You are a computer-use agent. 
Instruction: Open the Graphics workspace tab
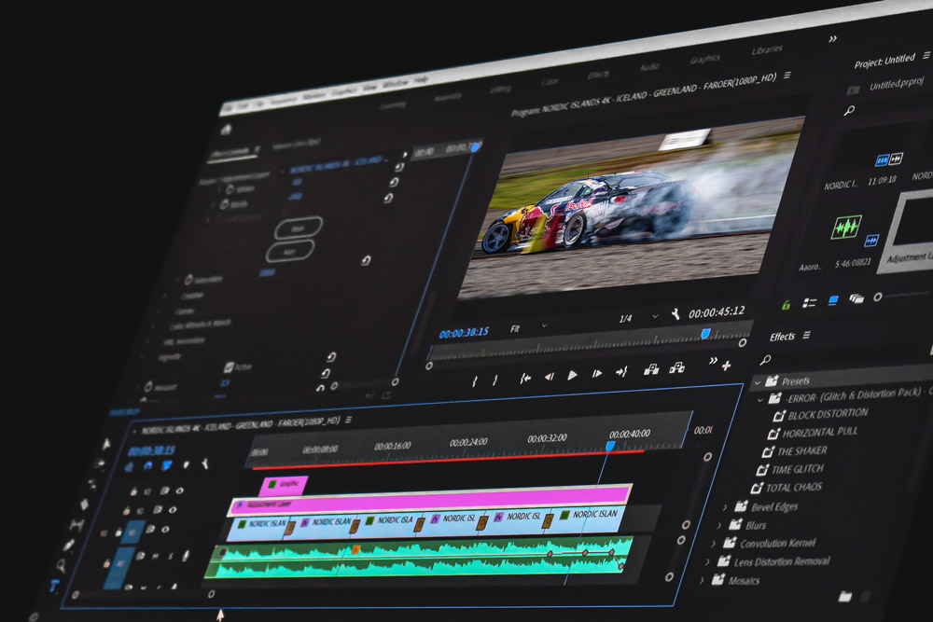click(705, 60)
